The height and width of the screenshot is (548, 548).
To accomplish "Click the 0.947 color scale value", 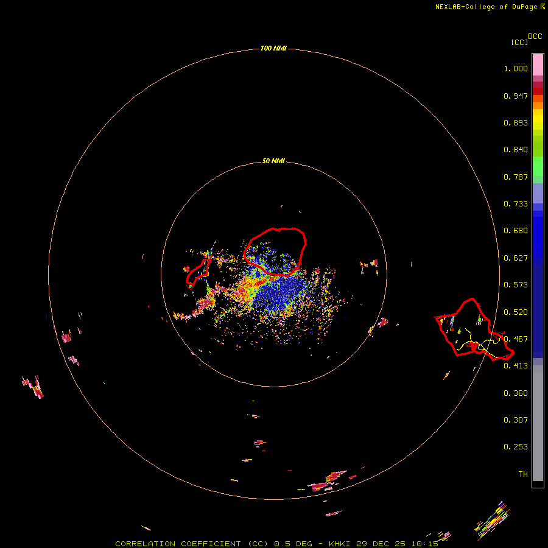I will pyautogui.click(x=516, y=96).
